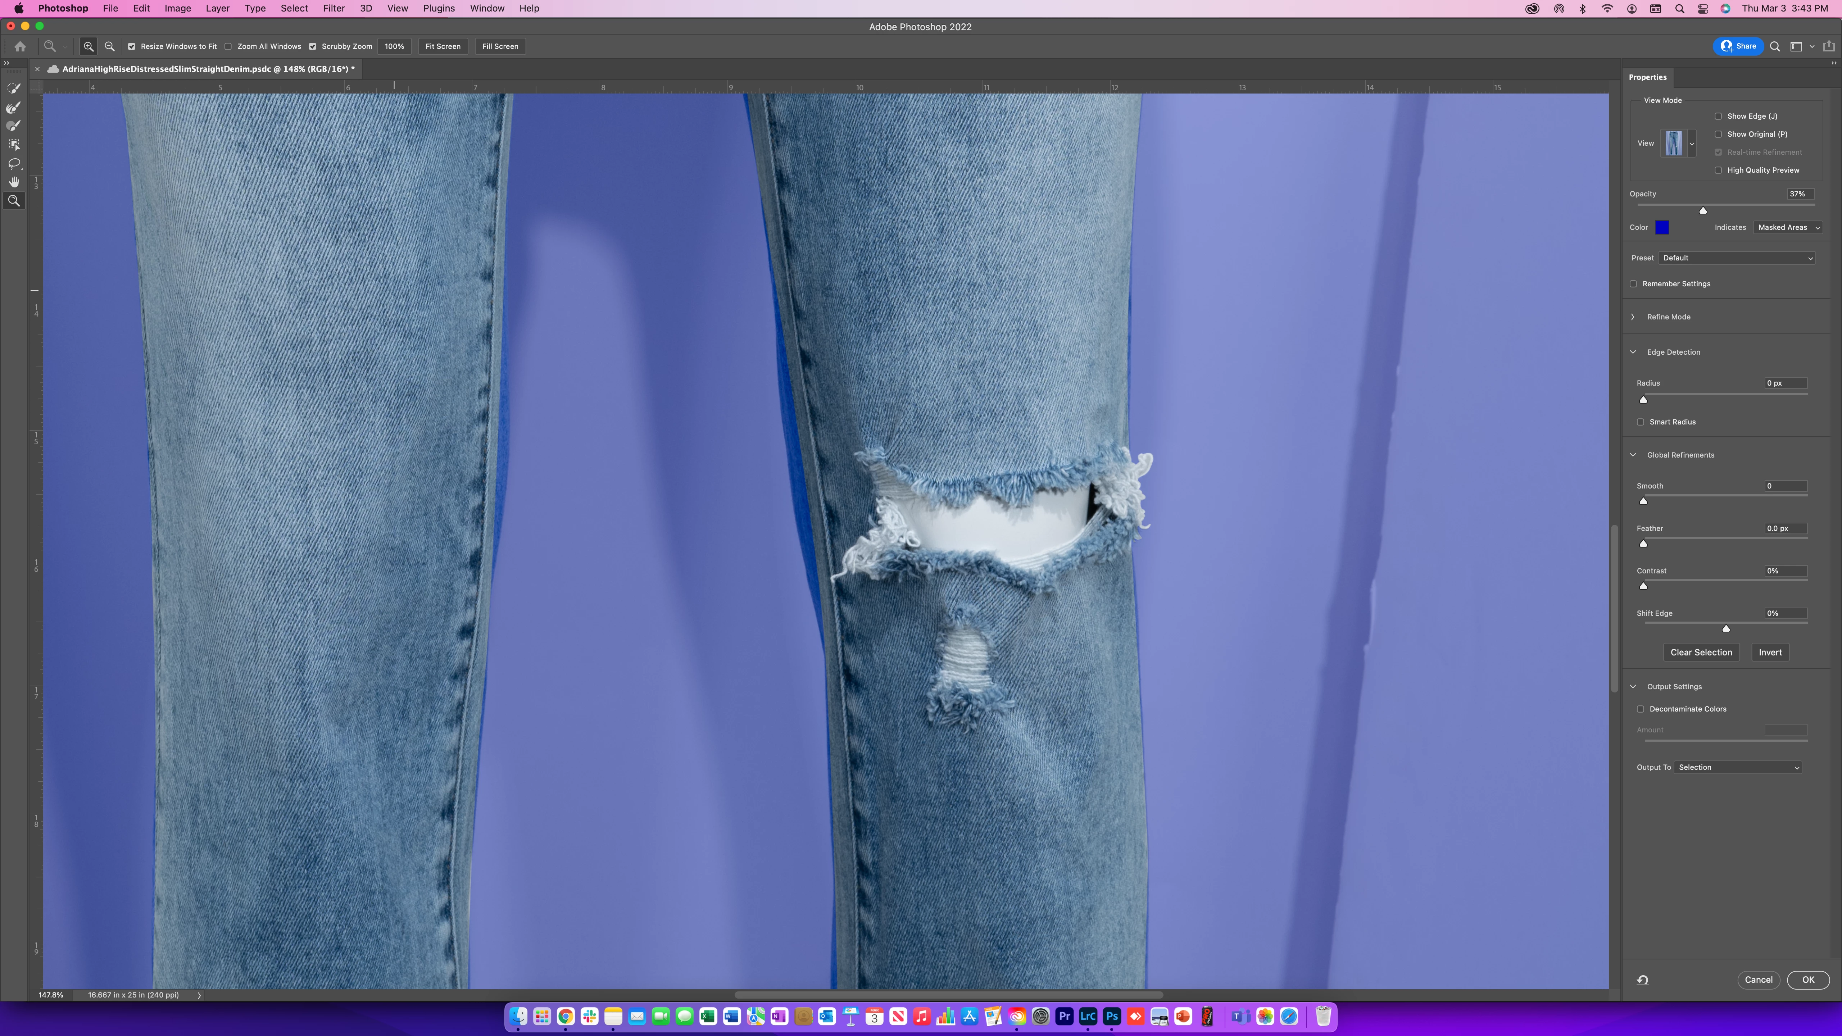Select the Object Selection tool

tap(14, 144)
